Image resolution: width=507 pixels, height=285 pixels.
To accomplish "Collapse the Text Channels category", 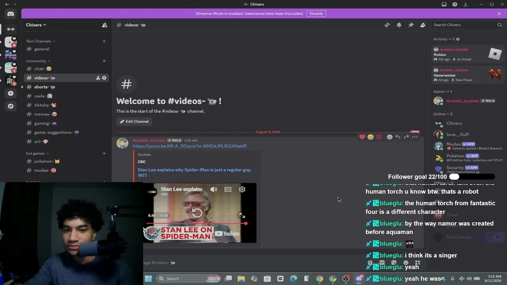I will click(40, 41).
